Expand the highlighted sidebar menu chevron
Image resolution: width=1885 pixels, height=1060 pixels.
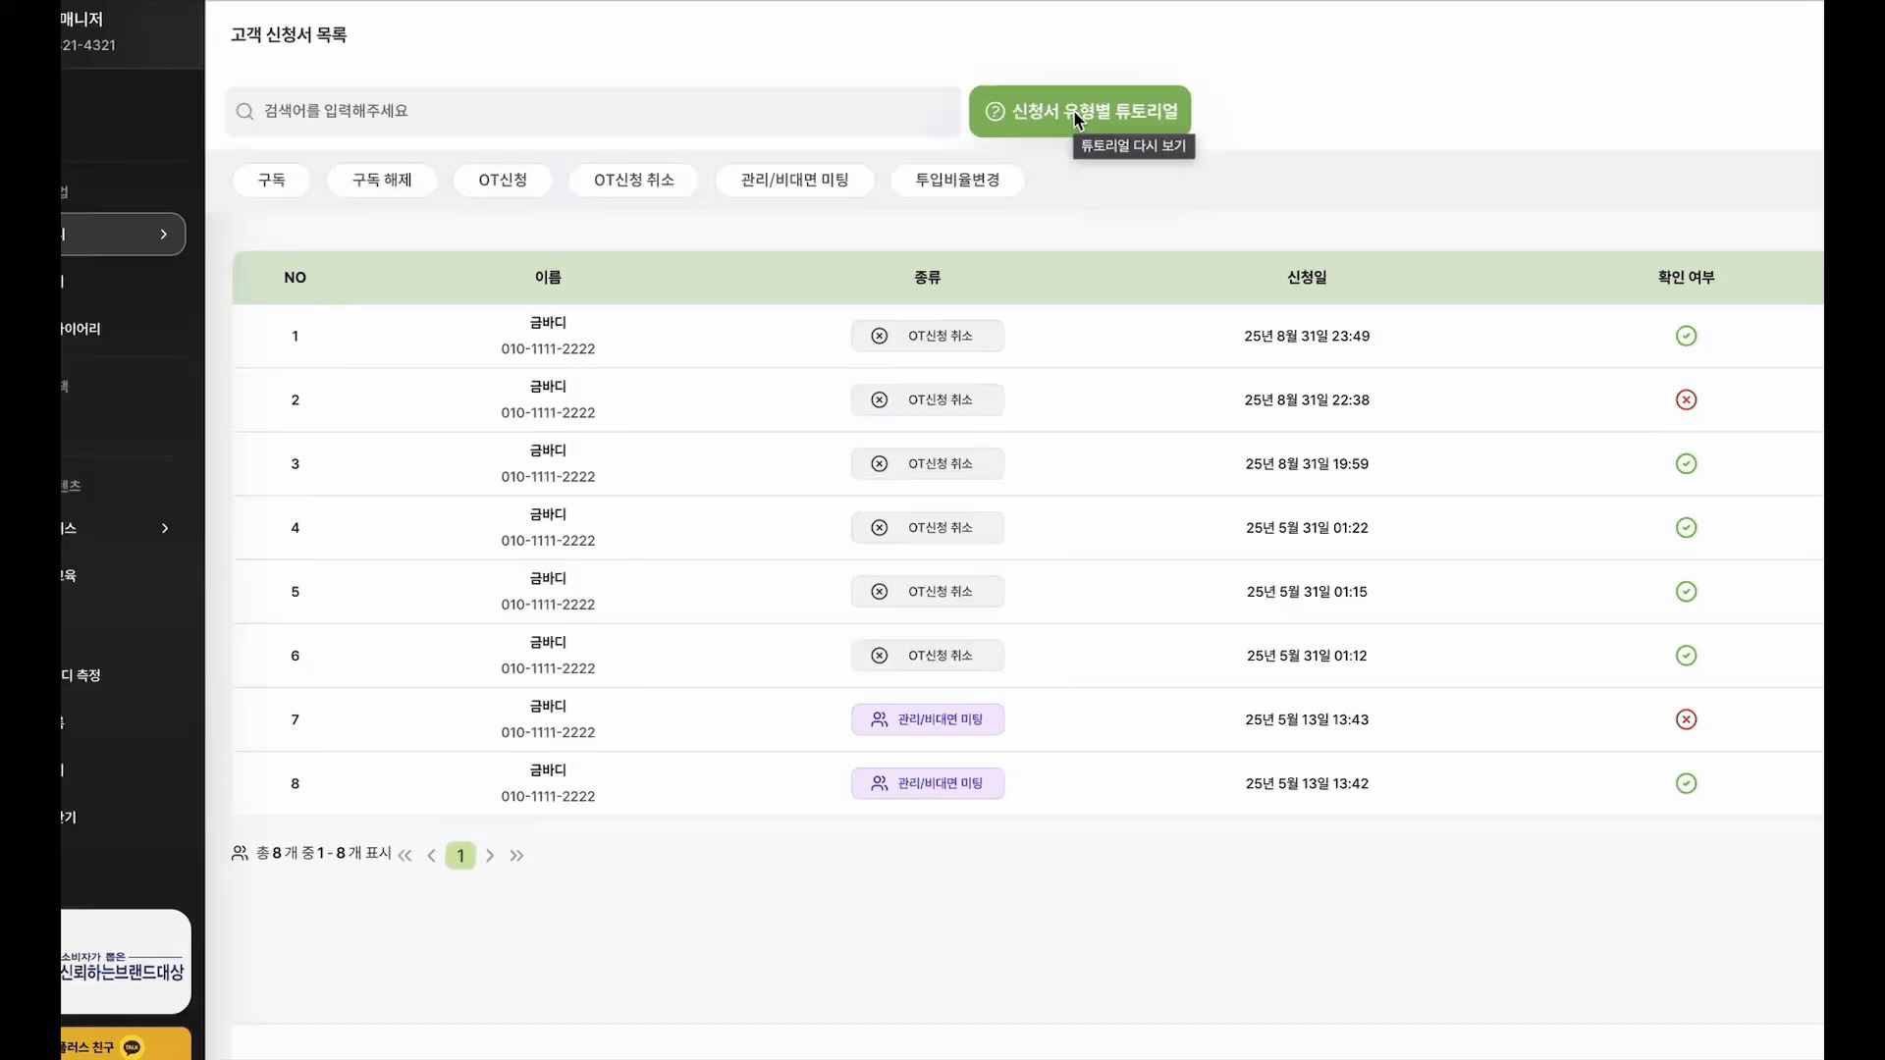pyautogui.click(x=164, y=235)
